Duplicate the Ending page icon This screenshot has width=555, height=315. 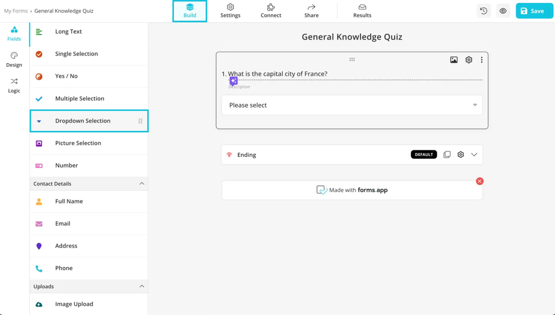(x=447, y=155)
